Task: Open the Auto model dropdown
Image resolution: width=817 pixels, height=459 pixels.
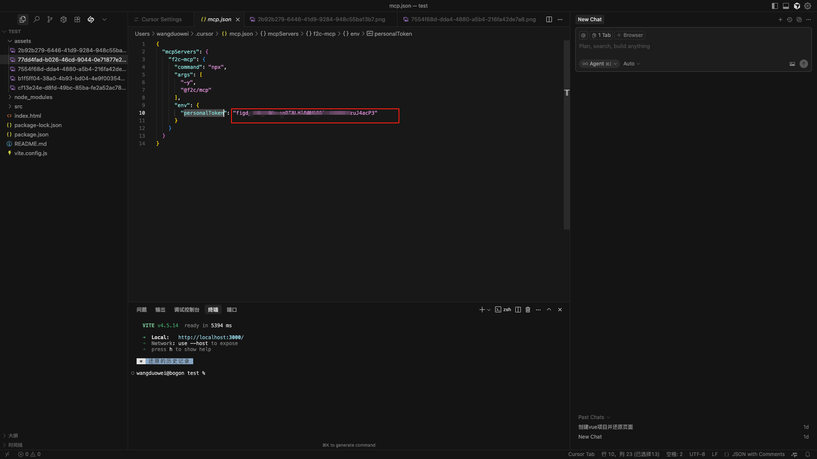Action: tap(631, 64)
